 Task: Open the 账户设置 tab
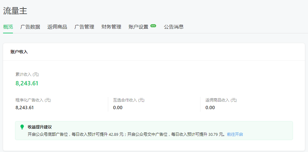pos(139,27)
